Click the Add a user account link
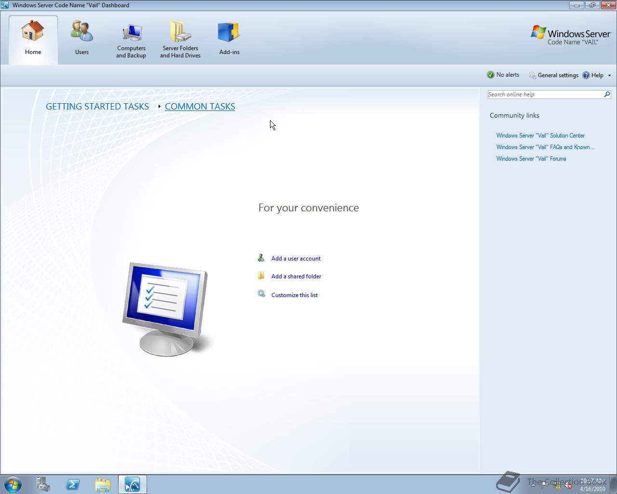The height and width of the screenshot is (494, 617). (x=296, y=259)
